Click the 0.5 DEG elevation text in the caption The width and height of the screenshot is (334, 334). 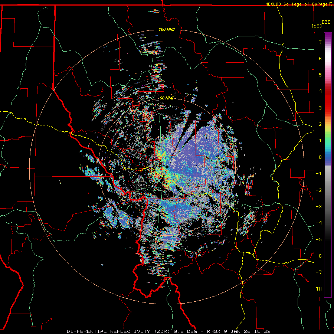pyautogui.click(x=186, y=331)
